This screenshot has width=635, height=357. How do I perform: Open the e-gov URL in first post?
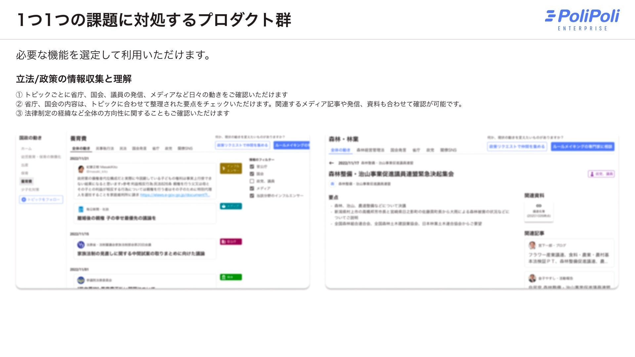pos(175,195)
